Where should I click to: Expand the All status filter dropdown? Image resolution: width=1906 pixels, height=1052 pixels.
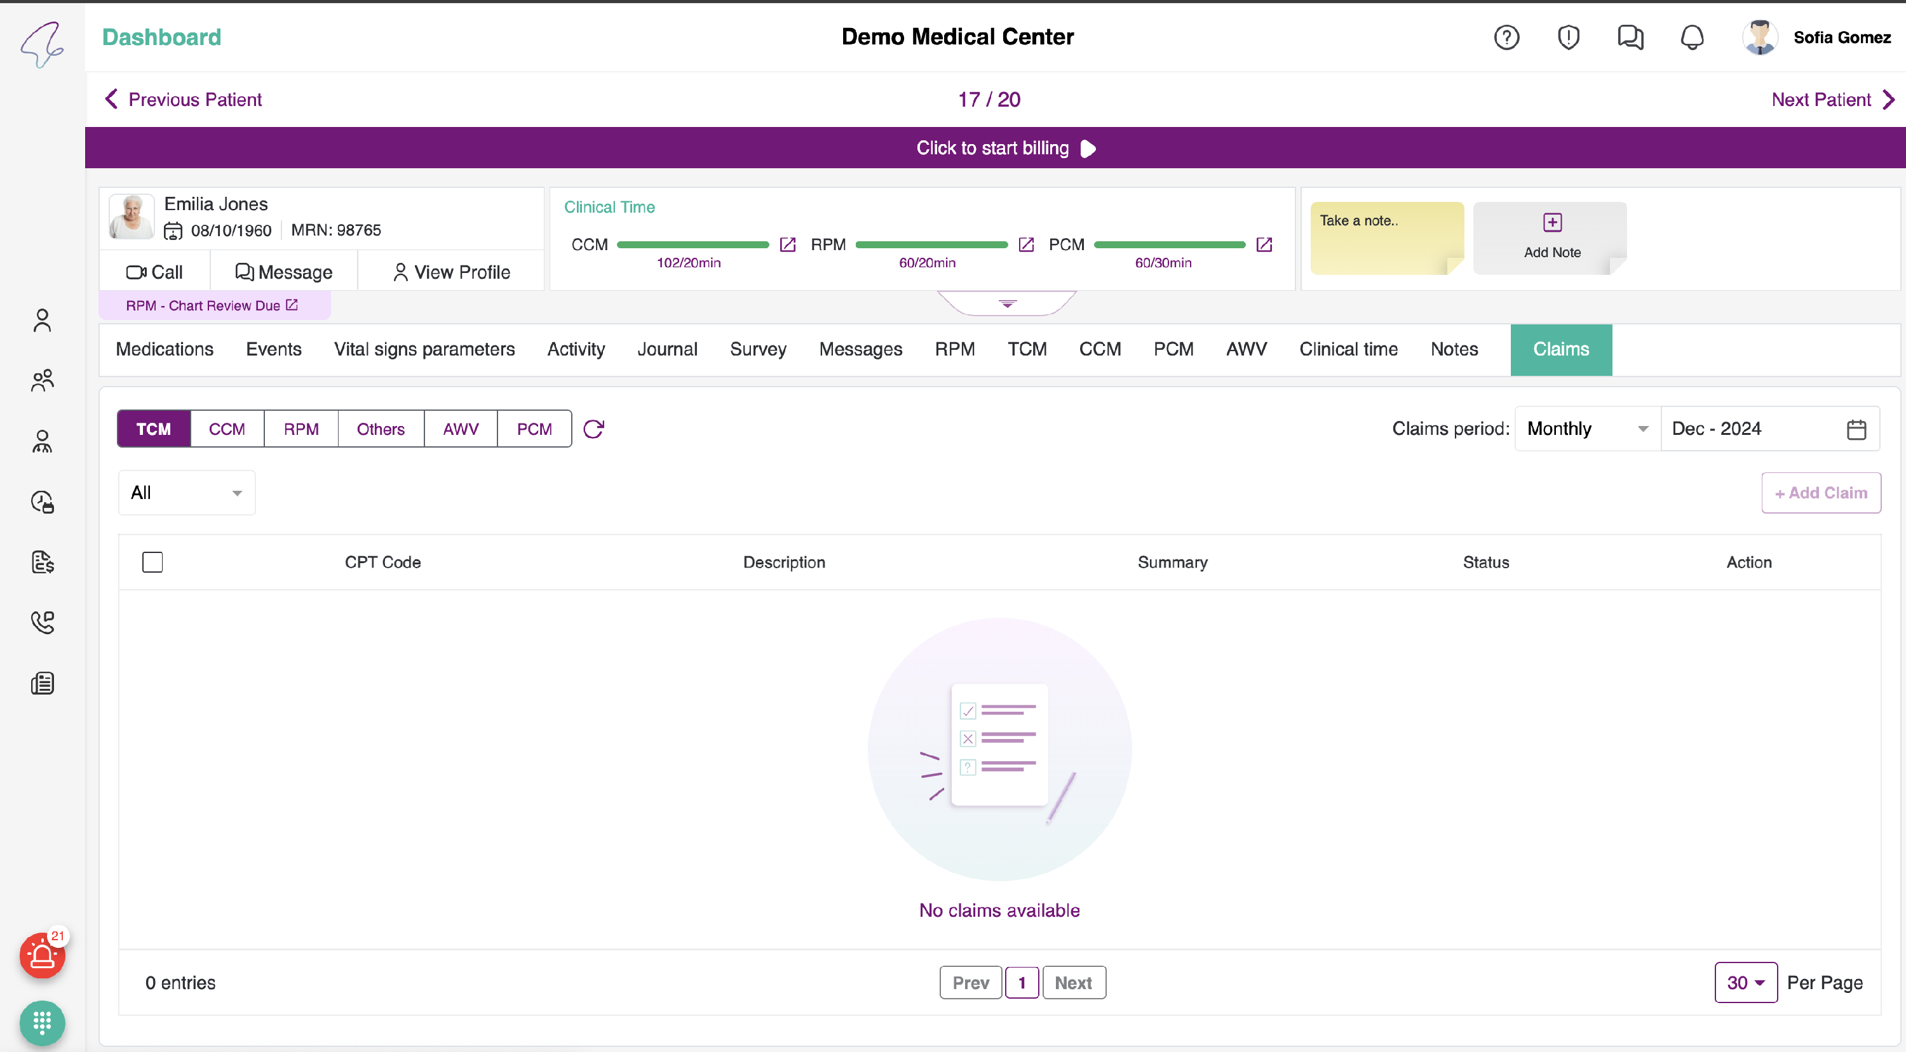click(x=186, y=493)
